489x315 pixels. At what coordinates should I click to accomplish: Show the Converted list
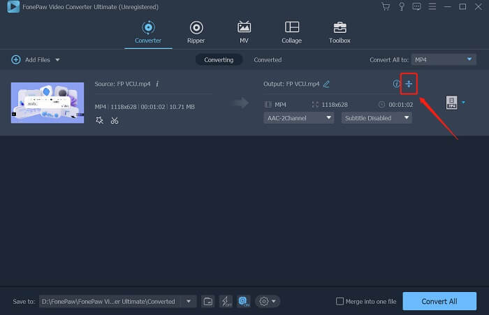click(268, 59)
